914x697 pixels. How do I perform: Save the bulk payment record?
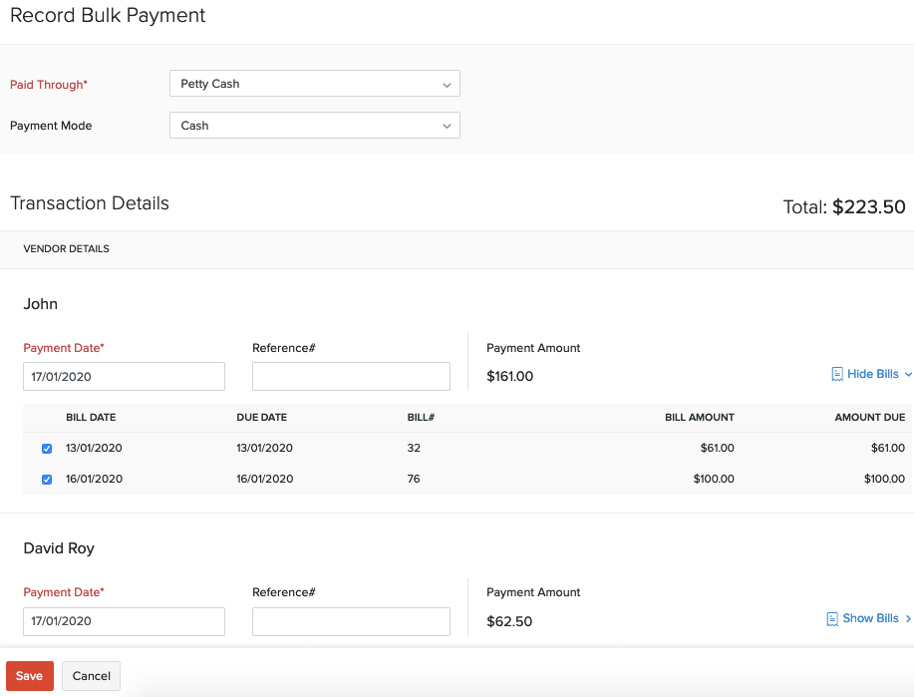pyautogui.click(x=29, y=675)
